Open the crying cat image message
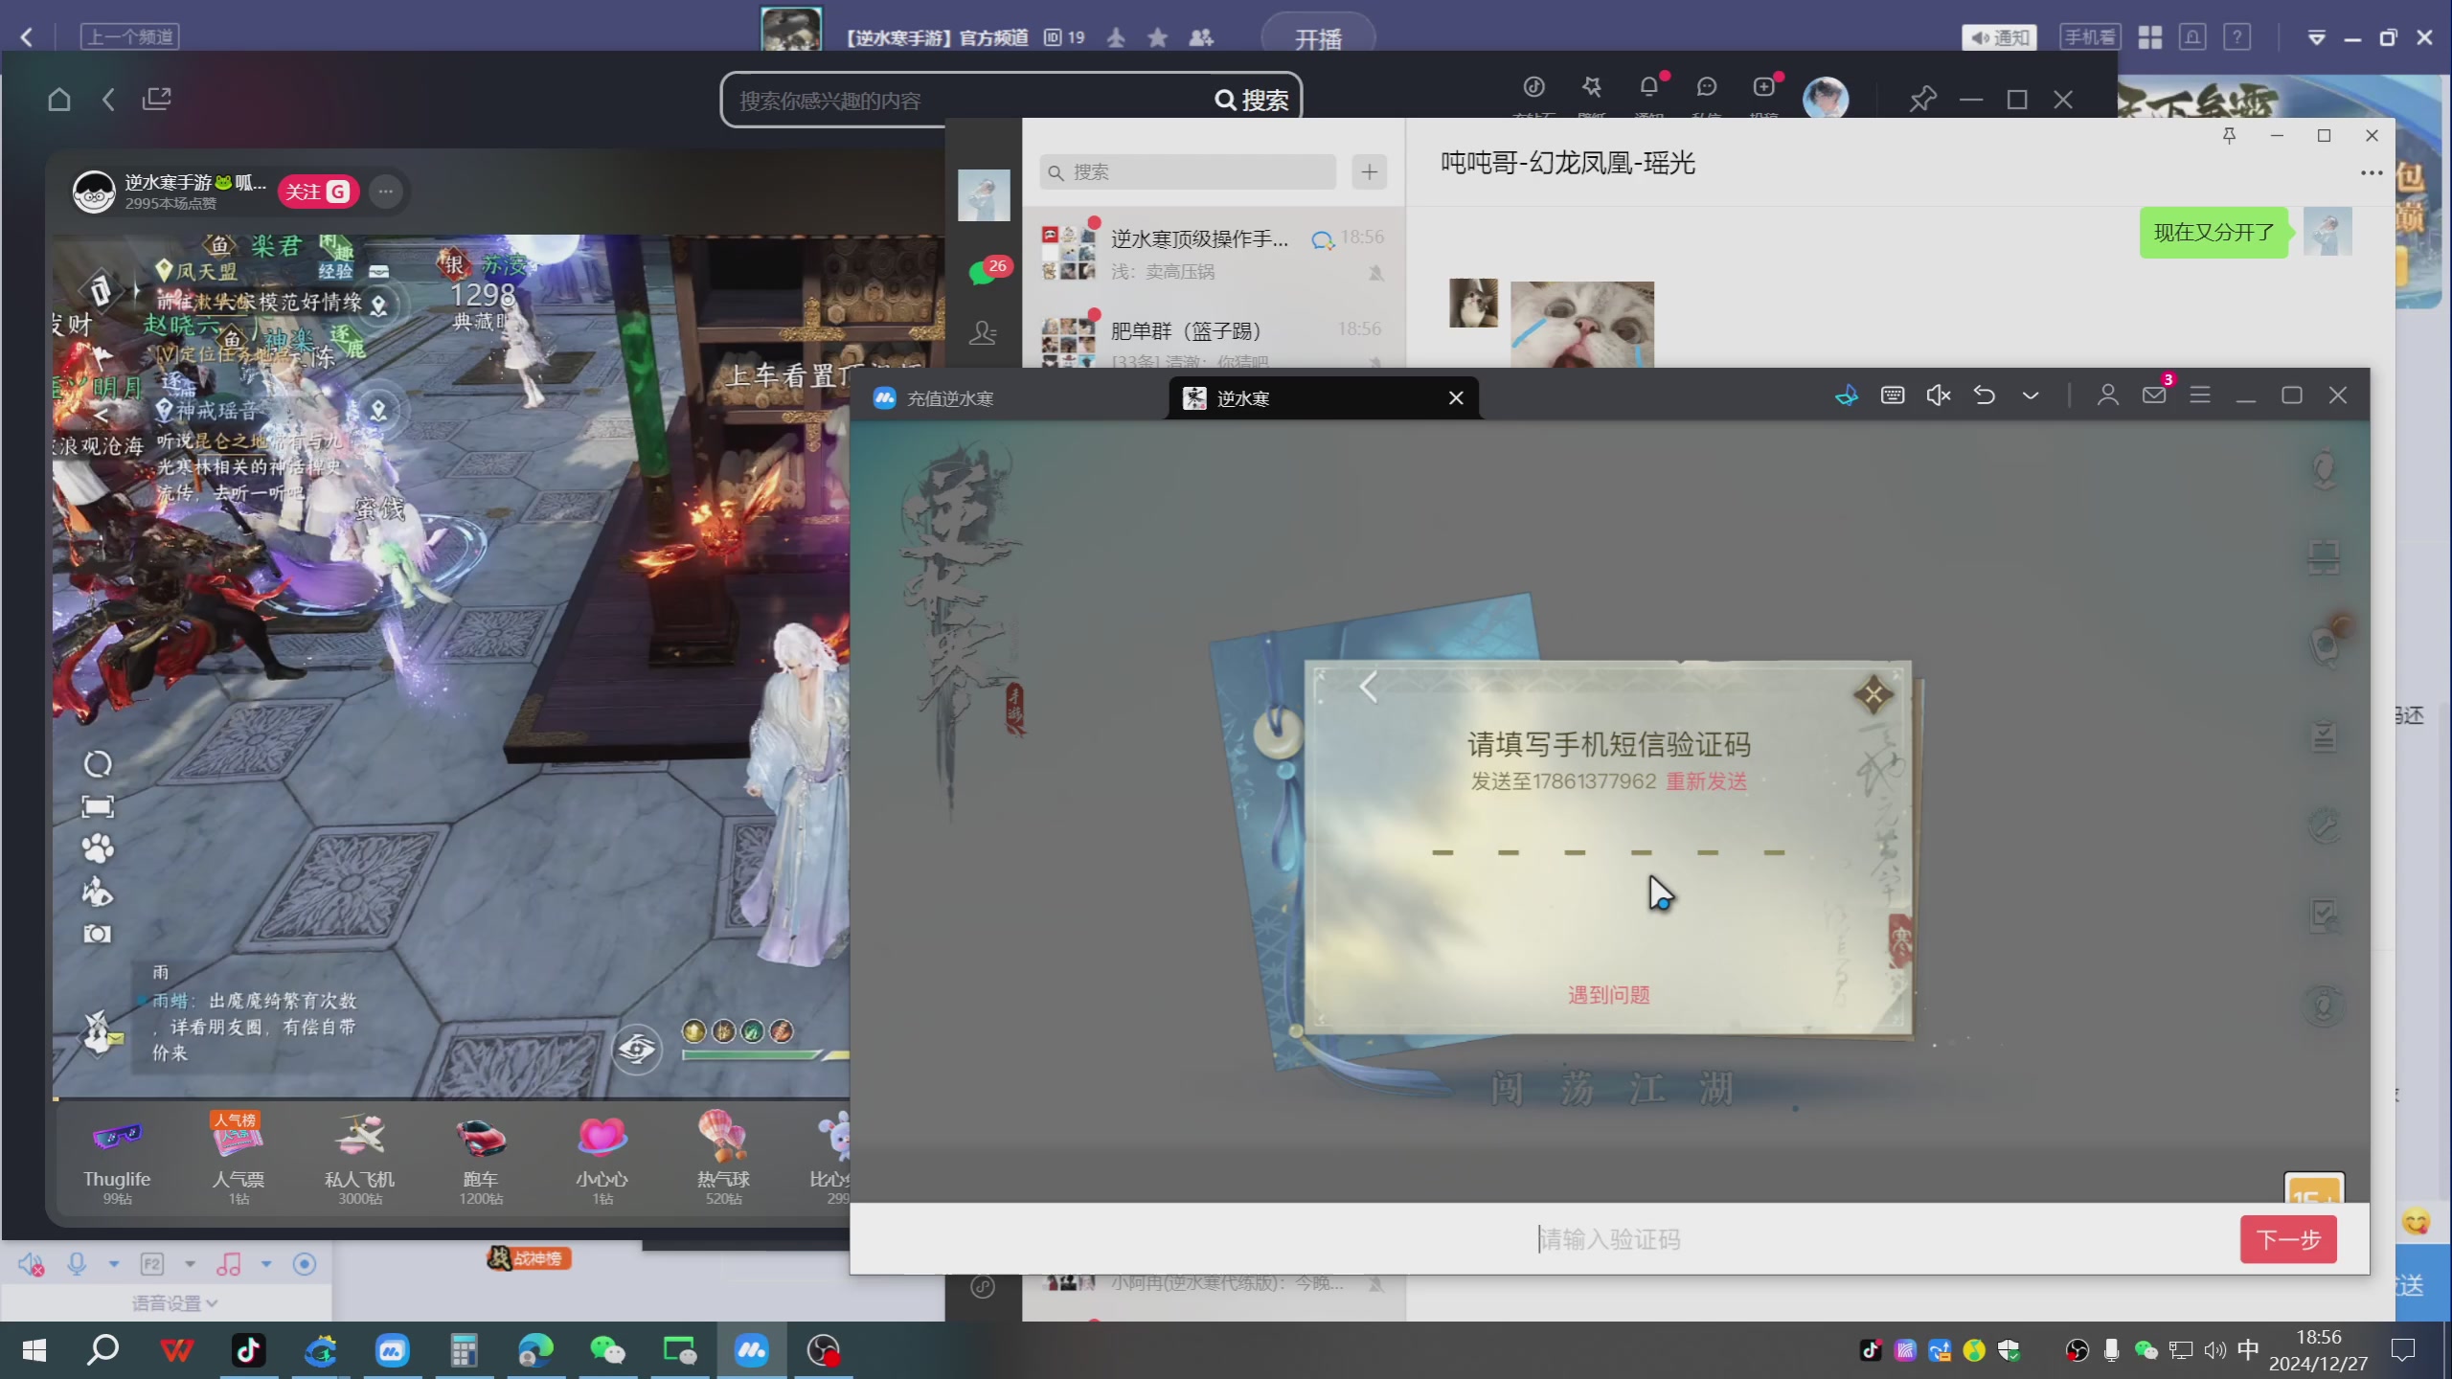Screen dimensions: 2452x1379 pyautogui.click(x=1582, y=324)
